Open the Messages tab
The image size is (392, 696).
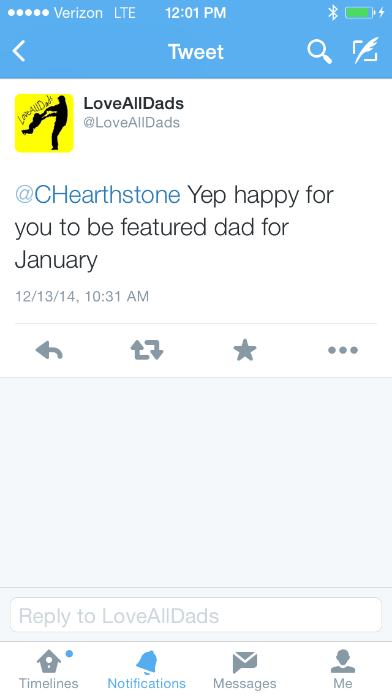click(x=245, y=669)
